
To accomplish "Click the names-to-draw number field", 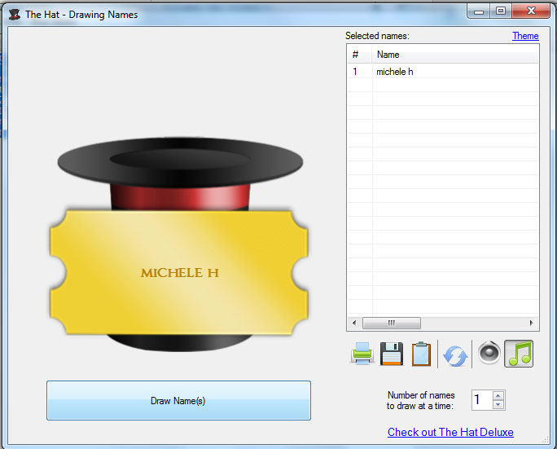I will click(482, 400).
